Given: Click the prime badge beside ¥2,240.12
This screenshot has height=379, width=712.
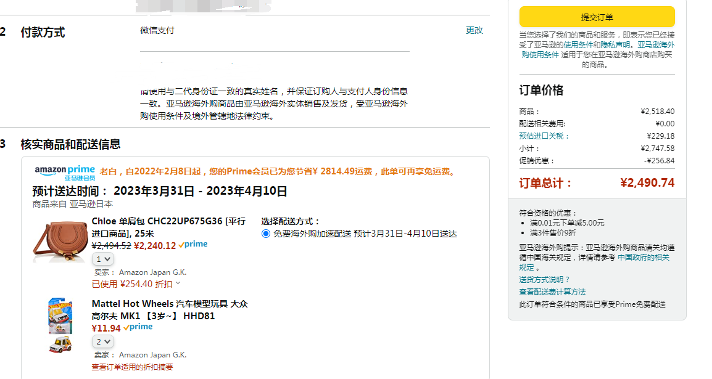Looking at the screenshot, I should point(193,245).
